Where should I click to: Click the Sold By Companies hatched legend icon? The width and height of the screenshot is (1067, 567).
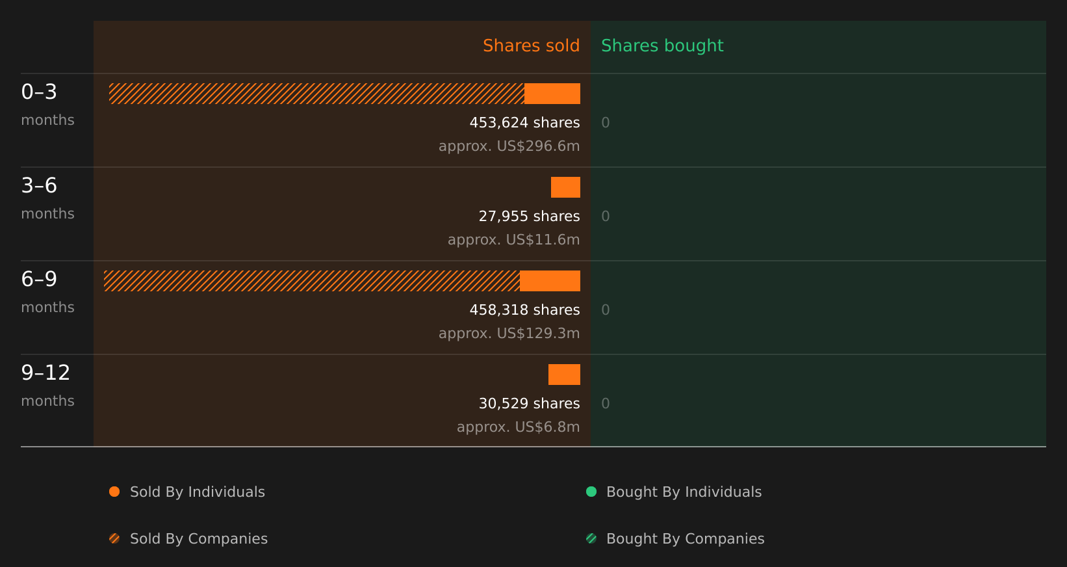point(114,538)
